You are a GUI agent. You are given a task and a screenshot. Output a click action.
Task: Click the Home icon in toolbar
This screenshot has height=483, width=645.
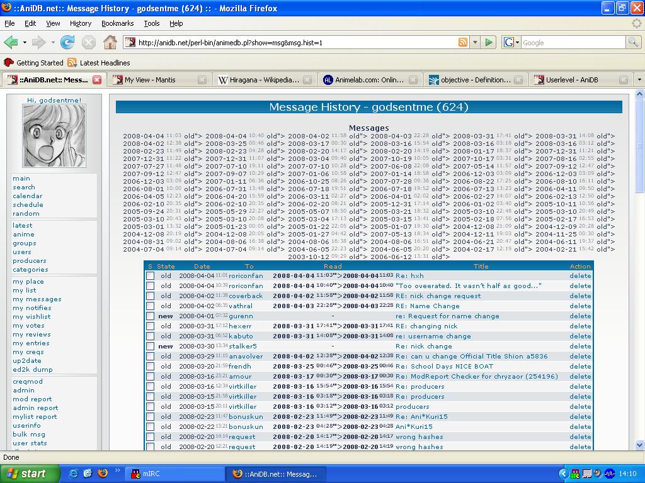click(110, 43)
